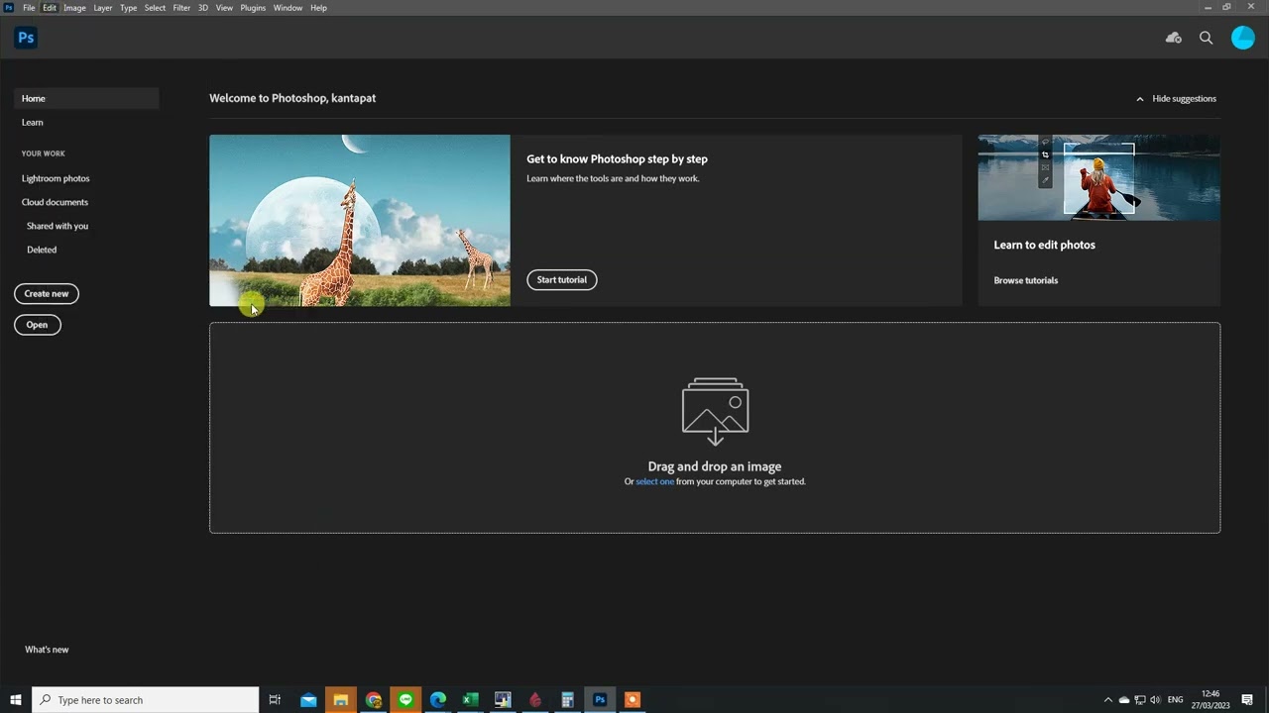Open the File menu
Viewport: 1269px width, 713px height.
[x=30, y=8]
